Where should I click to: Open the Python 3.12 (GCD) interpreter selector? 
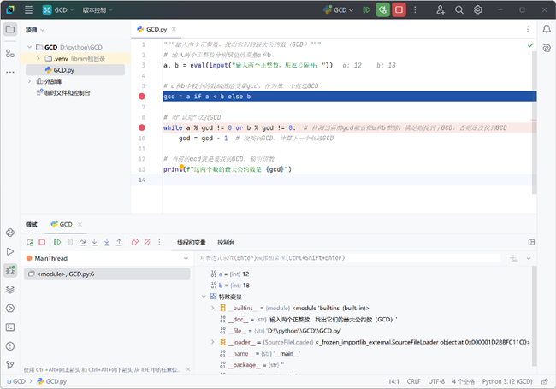click(x=507, y=381)
